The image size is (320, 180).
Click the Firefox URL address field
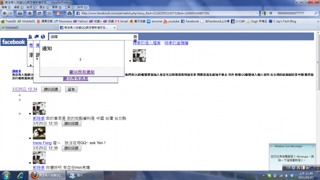click(165, 13)
